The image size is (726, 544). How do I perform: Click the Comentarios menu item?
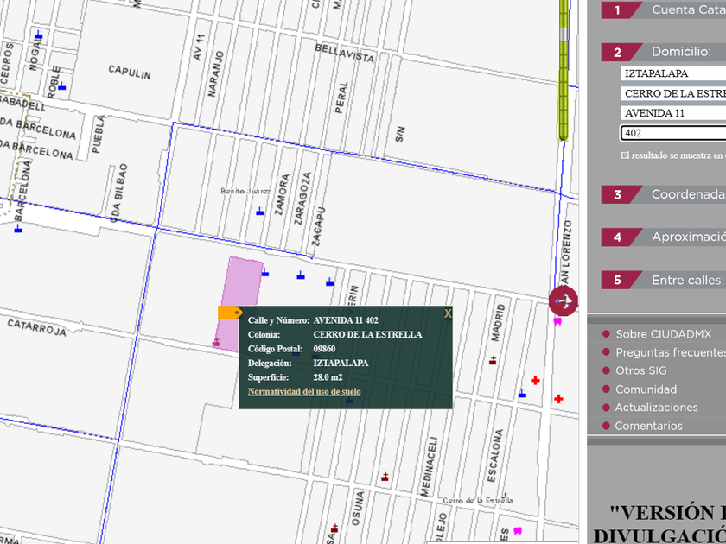(648, 426)
